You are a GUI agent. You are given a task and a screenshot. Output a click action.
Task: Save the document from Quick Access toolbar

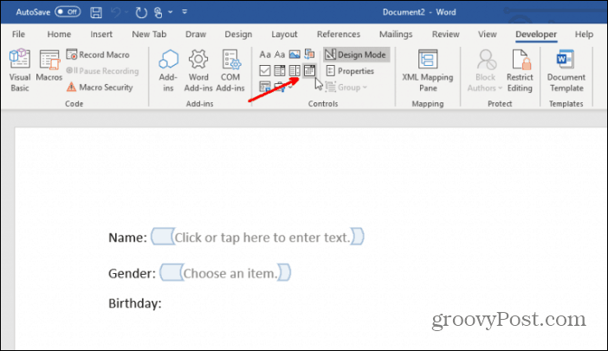[x=96, y=12]
